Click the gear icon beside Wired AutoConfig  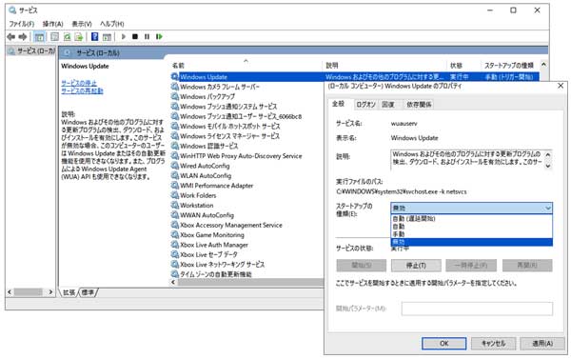coord(175,166)
